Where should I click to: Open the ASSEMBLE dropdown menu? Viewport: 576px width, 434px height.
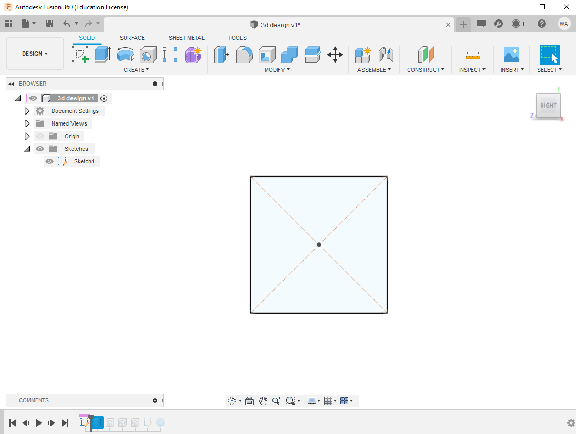(x=374, y=70)
